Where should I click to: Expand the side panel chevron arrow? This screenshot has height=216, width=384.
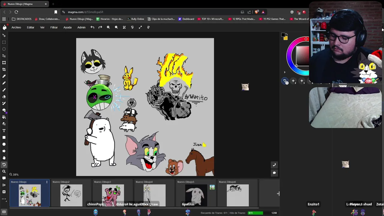click(285, 72)
